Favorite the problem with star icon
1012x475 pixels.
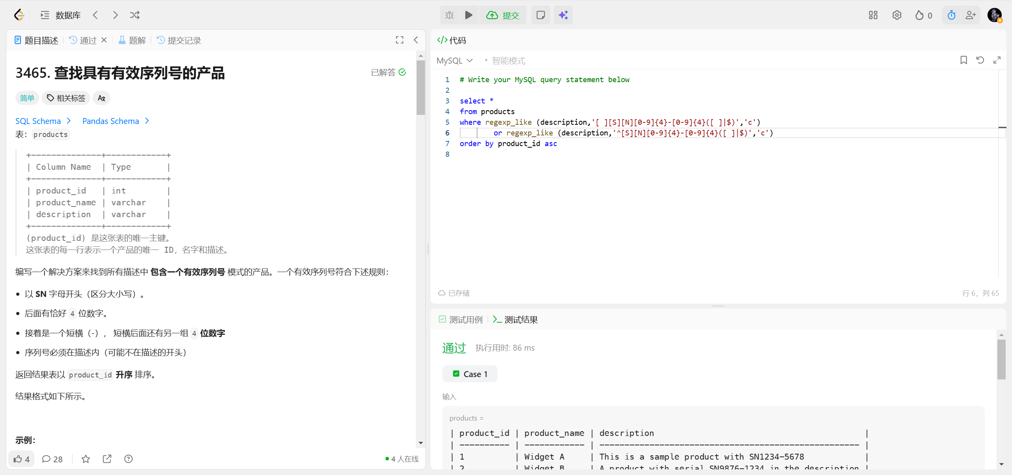pos(86,459)
